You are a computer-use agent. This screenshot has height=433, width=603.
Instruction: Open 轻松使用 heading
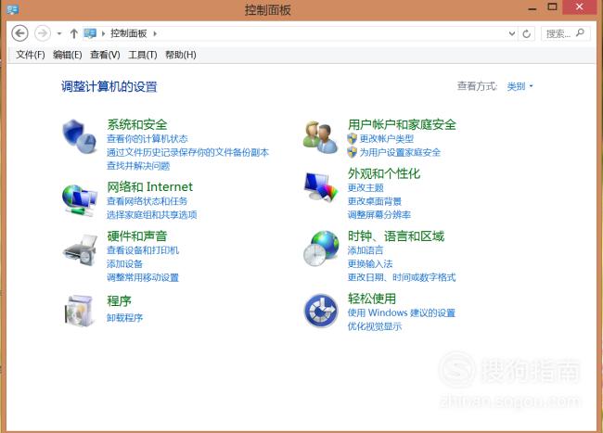click(x=372, y=299)
